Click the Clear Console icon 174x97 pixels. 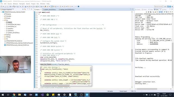[153, 12]
